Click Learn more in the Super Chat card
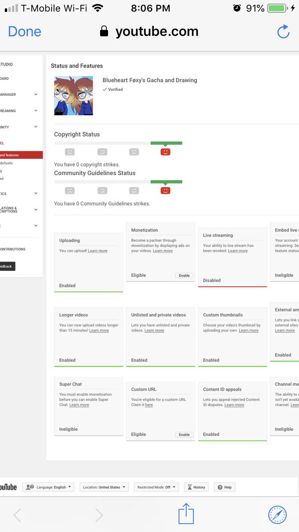 pyautogui.click(x=79, y=405)
